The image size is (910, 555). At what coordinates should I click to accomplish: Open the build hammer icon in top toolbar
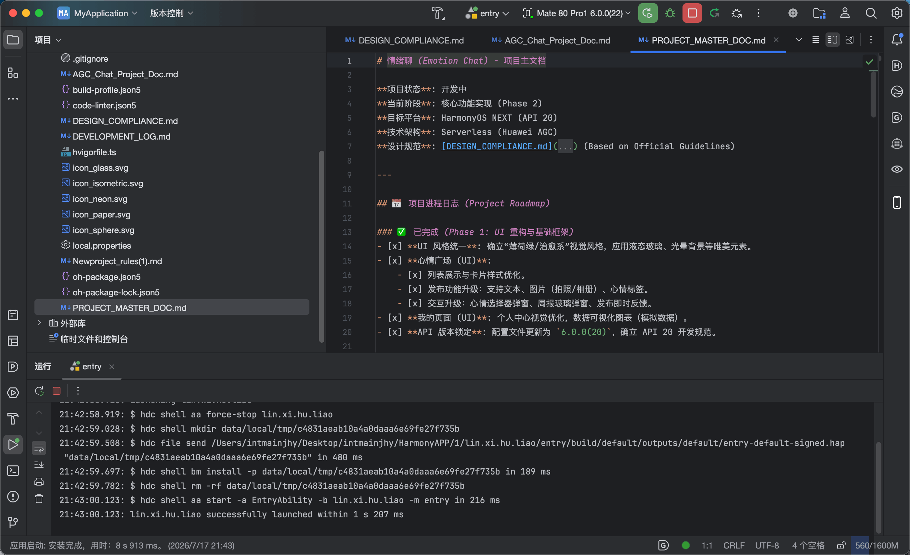pyautogui.click(x=438, y=13)
